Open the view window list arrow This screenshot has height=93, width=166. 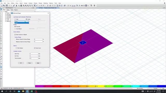click(x=163, y=8)
